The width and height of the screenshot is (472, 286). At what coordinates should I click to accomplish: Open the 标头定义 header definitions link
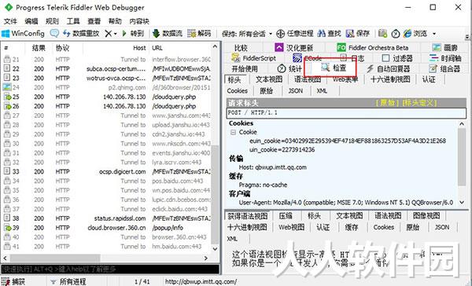(419, 103)
